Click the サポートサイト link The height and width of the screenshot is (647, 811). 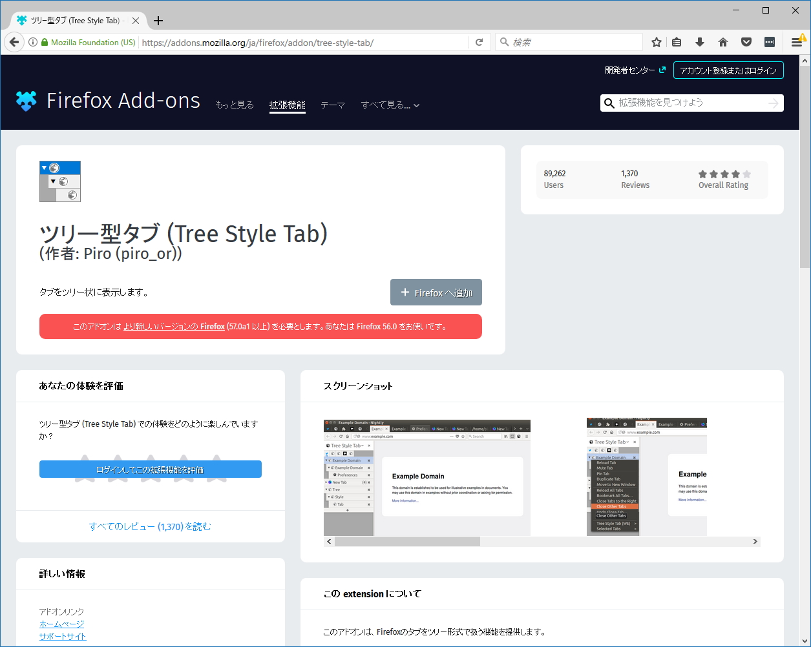point(63,636)
